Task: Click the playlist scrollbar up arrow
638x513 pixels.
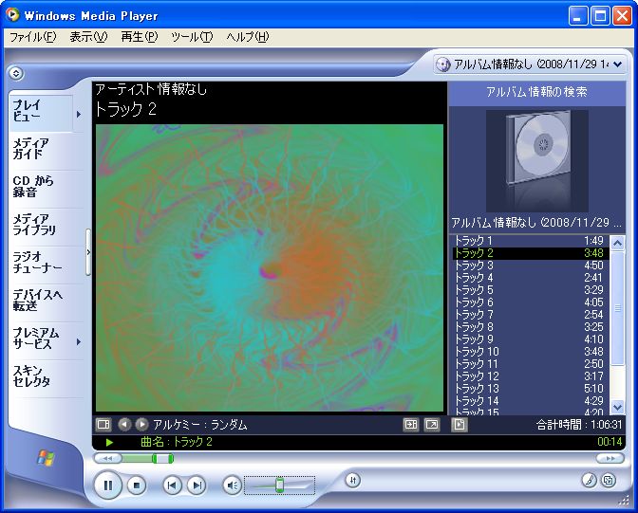Action: coord(618,243)
